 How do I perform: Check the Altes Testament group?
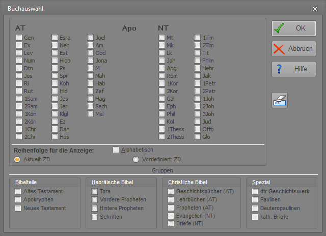coord(19,191)
